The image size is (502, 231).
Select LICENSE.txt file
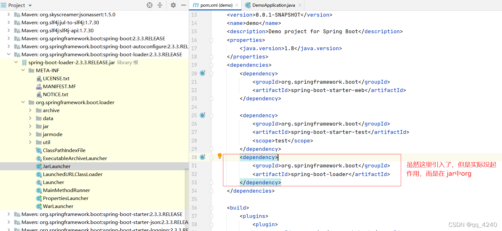pyautogui.click(x=56, y=79)
